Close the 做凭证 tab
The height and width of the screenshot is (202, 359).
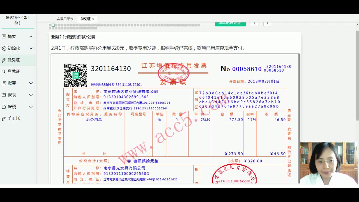pos(93,19)
